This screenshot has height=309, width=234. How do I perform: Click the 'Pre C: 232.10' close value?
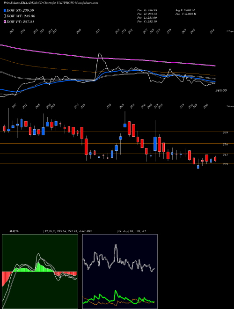coord(147,22)
